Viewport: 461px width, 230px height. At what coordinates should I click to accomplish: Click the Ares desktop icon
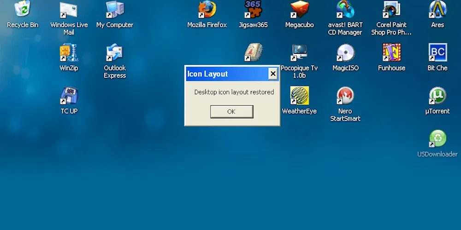(437, 10)
